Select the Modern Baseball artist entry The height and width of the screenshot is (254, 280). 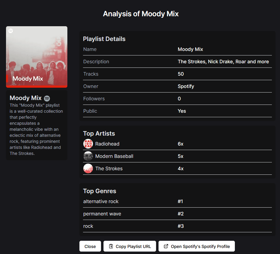click(114, 156)
